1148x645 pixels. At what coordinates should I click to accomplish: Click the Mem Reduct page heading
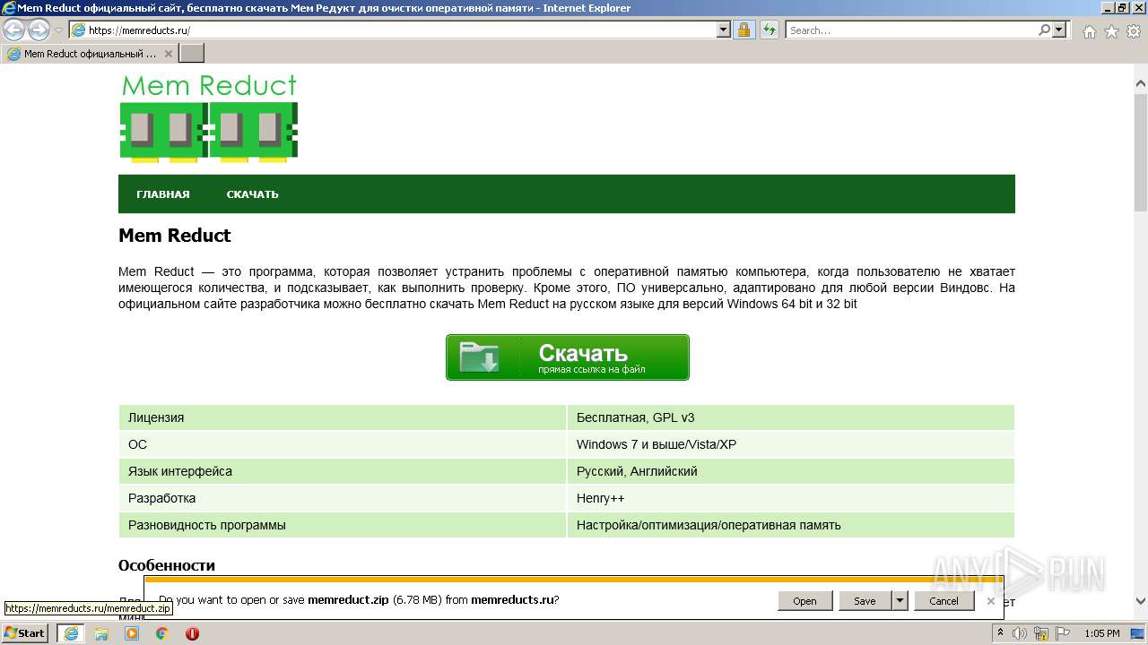pyautogui.click(x=175, y=236)
